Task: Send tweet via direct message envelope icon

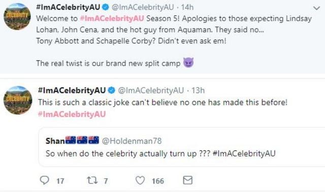Action: tap(188, 180)
